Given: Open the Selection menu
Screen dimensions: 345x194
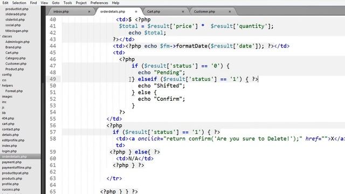Looking at the screenshot, I should point(19,3).
